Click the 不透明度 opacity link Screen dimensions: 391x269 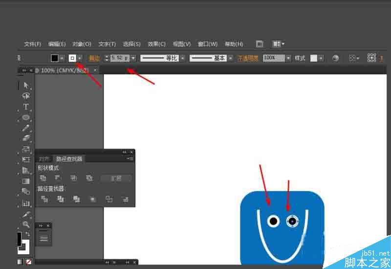(x=248, y=58)
